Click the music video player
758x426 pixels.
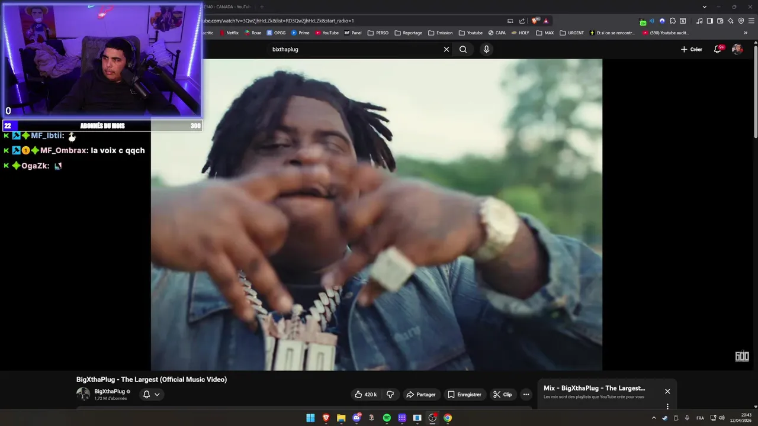click(377, 214)
